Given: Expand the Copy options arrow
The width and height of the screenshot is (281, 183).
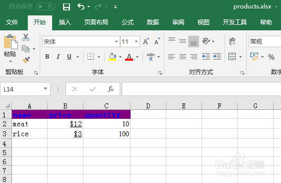Looking at the screenshot, I should tap(34, 49).
